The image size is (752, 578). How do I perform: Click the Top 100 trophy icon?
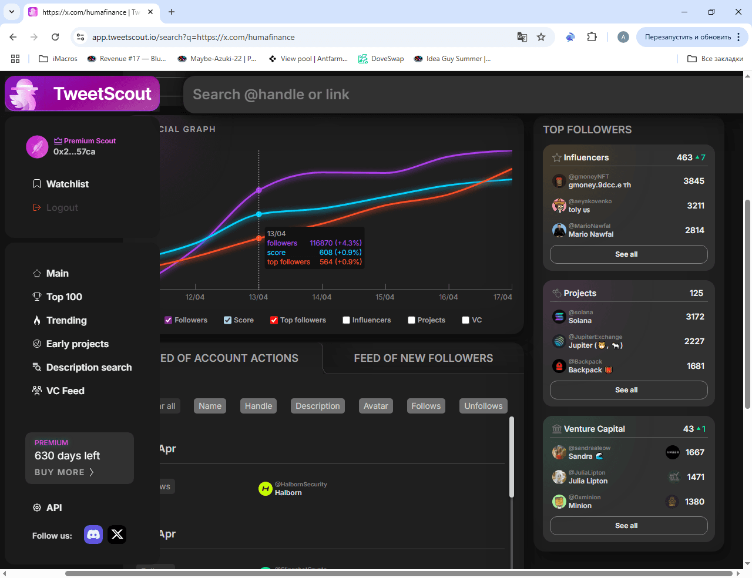37,297
